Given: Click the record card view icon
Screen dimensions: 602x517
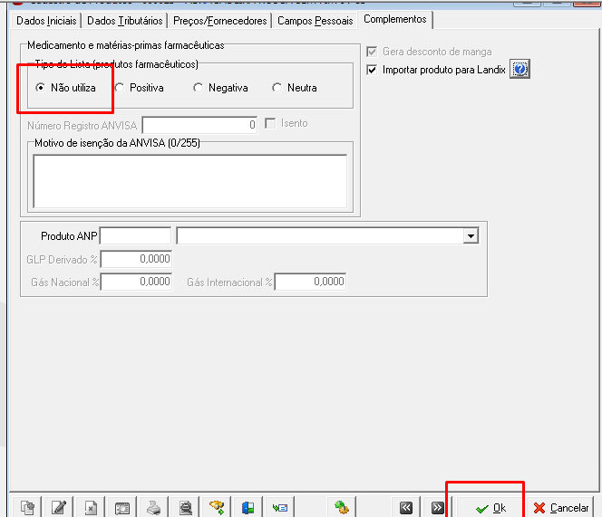Looking at the screenshot, I should pyautogui.click(x=123, y=507).
